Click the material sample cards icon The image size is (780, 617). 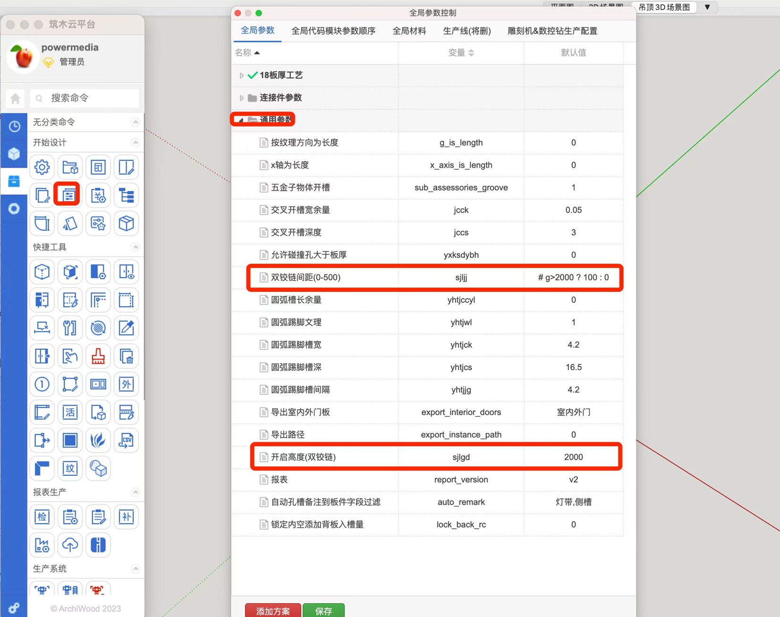tap(70, 223)
